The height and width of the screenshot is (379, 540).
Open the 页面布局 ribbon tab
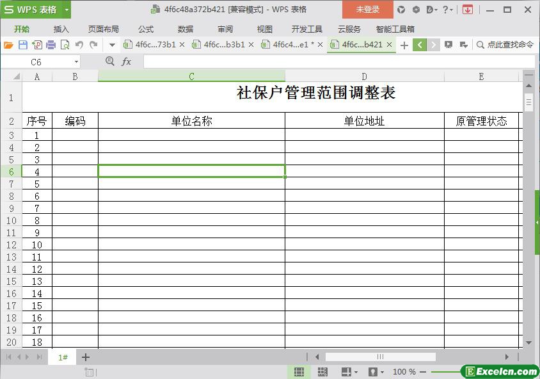(103, 29)
